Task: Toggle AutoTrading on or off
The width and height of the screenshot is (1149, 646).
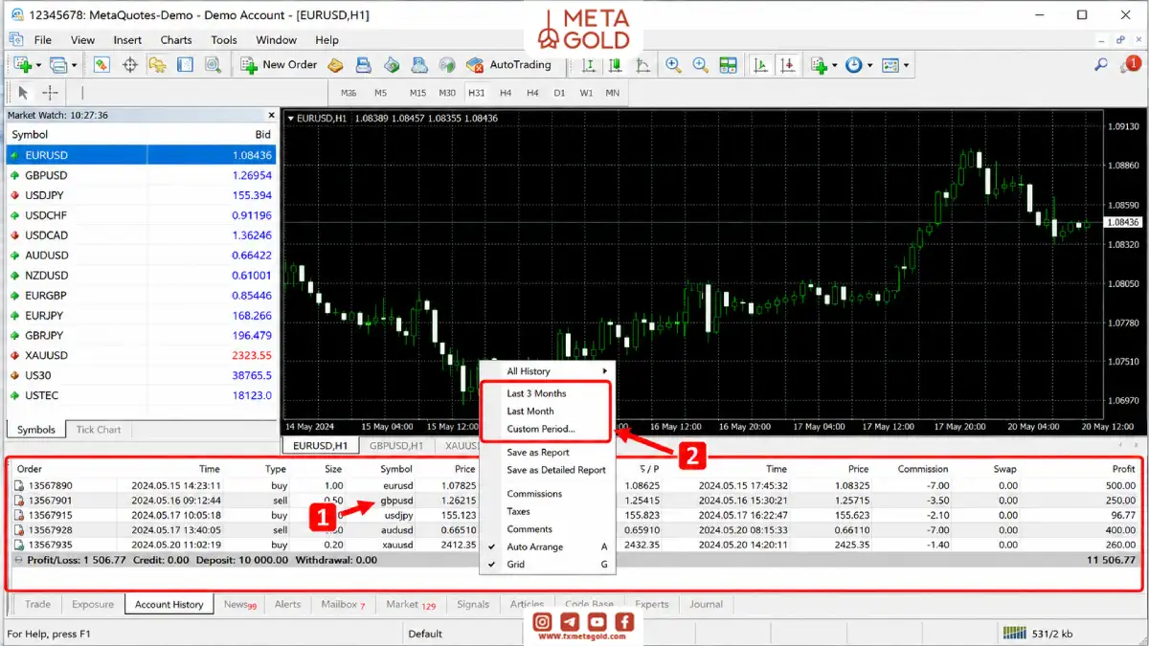Action: coord(508,65)
